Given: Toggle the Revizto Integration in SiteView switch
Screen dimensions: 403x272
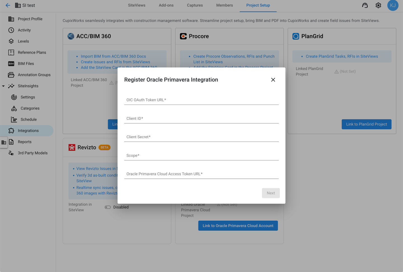Looking at the screenshot, I should 108,207.
